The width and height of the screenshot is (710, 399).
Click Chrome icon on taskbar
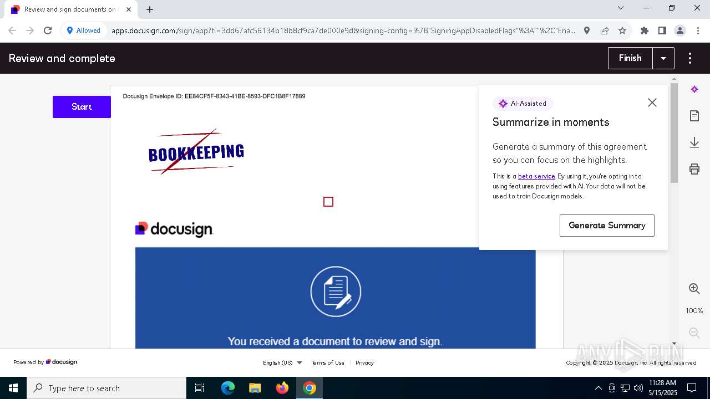[x=310, y=388]
